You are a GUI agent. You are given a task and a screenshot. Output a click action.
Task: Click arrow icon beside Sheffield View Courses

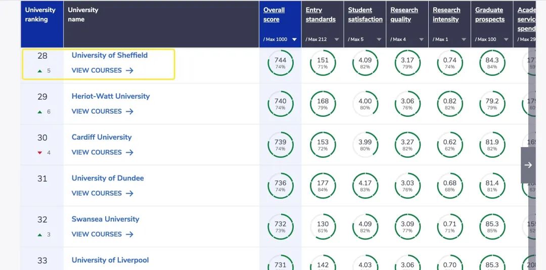pos(130,71)
